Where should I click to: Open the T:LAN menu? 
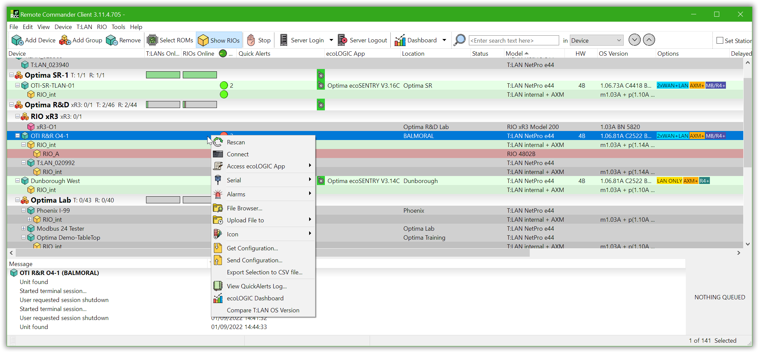tap(84, 27)
